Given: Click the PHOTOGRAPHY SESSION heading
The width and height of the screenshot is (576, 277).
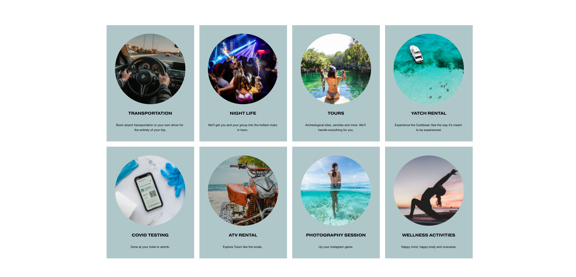Looking at the screenshot, I should click(336, 235).
